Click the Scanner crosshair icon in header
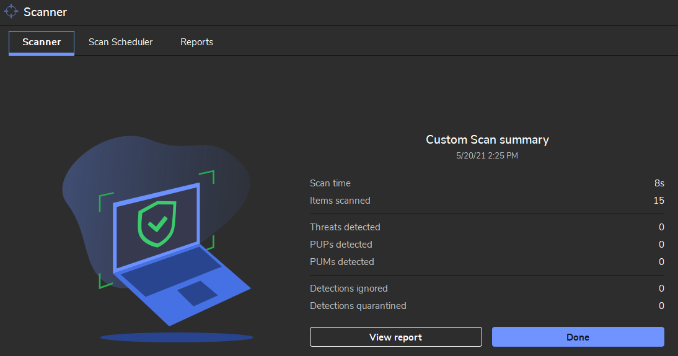The image size is (678, 356). click(11, 12)
